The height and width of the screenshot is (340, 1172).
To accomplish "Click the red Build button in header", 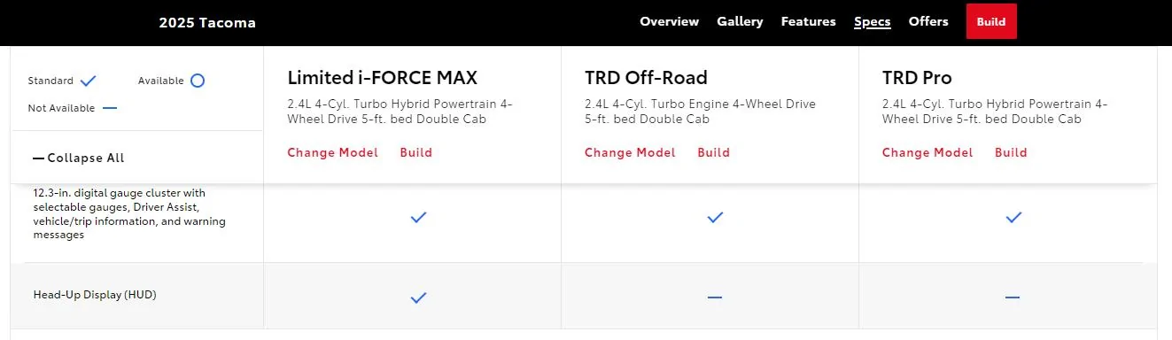I will coord(991,22).
